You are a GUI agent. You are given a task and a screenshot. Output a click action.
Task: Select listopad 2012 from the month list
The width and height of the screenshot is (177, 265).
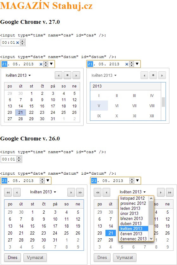tap(134, 198)
